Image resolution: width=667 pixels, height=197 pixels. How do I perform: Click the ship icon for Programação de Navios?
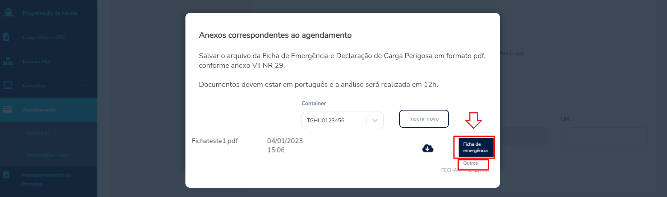[8, 13]
